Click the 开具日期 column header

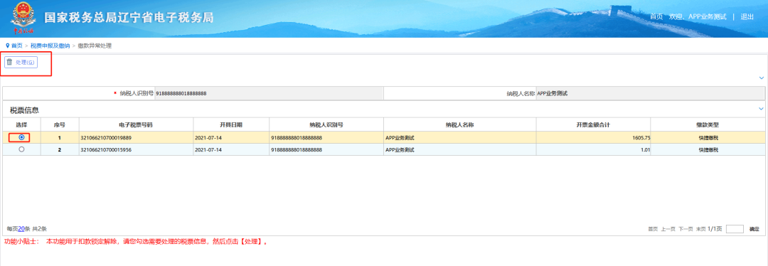coord(230,125)
